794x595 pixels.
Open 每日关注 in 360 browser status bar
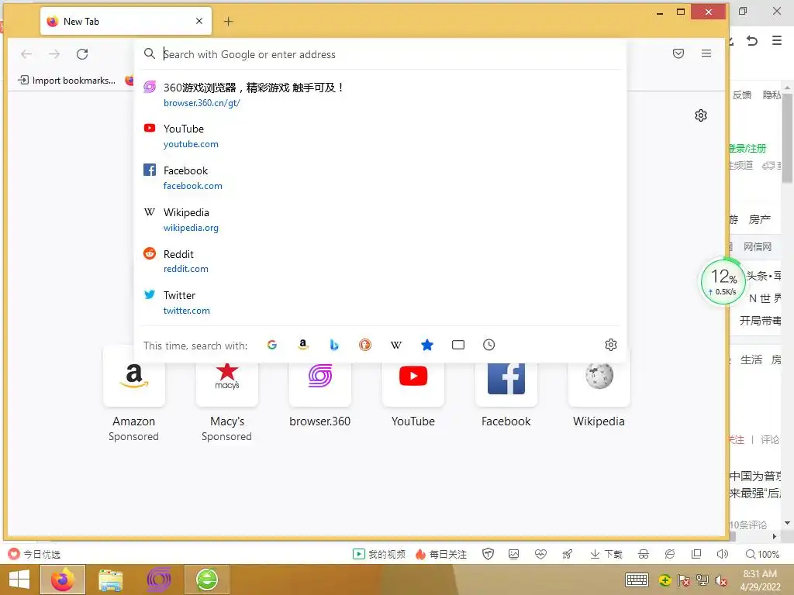pyautogui.click(x=440, y=554)
